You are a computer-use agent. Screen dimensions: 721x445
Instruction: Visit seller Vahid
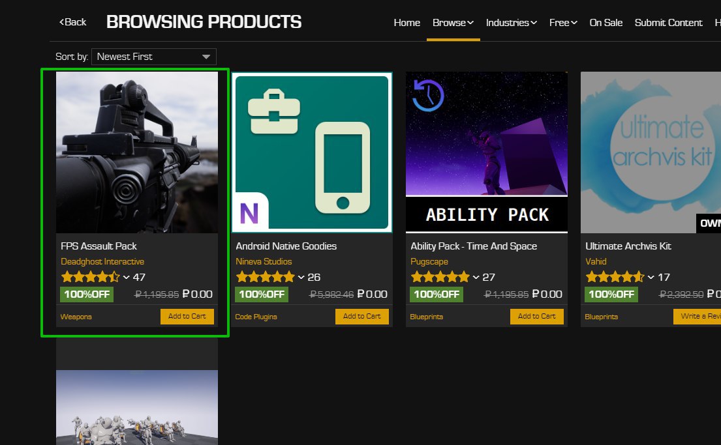tap(596, 261)
